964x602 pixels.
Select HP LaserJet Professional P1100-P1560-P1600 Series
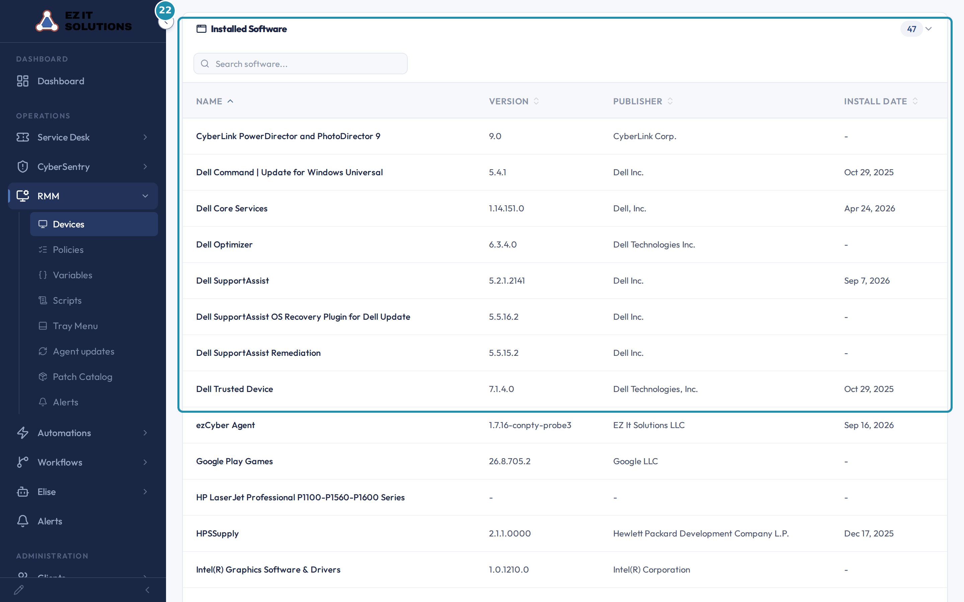coord(300,498)
